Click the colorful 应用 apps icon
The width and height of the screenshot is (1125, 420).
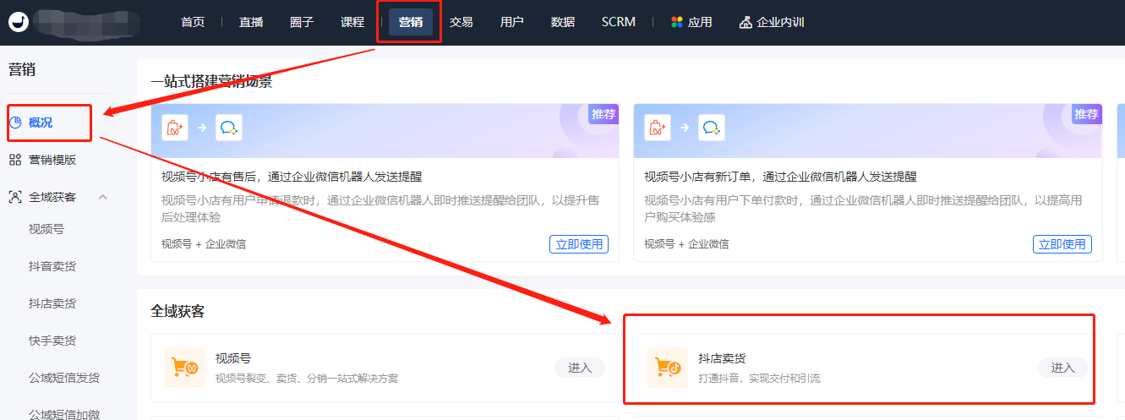pyautogui.click(x=677, y=22)
